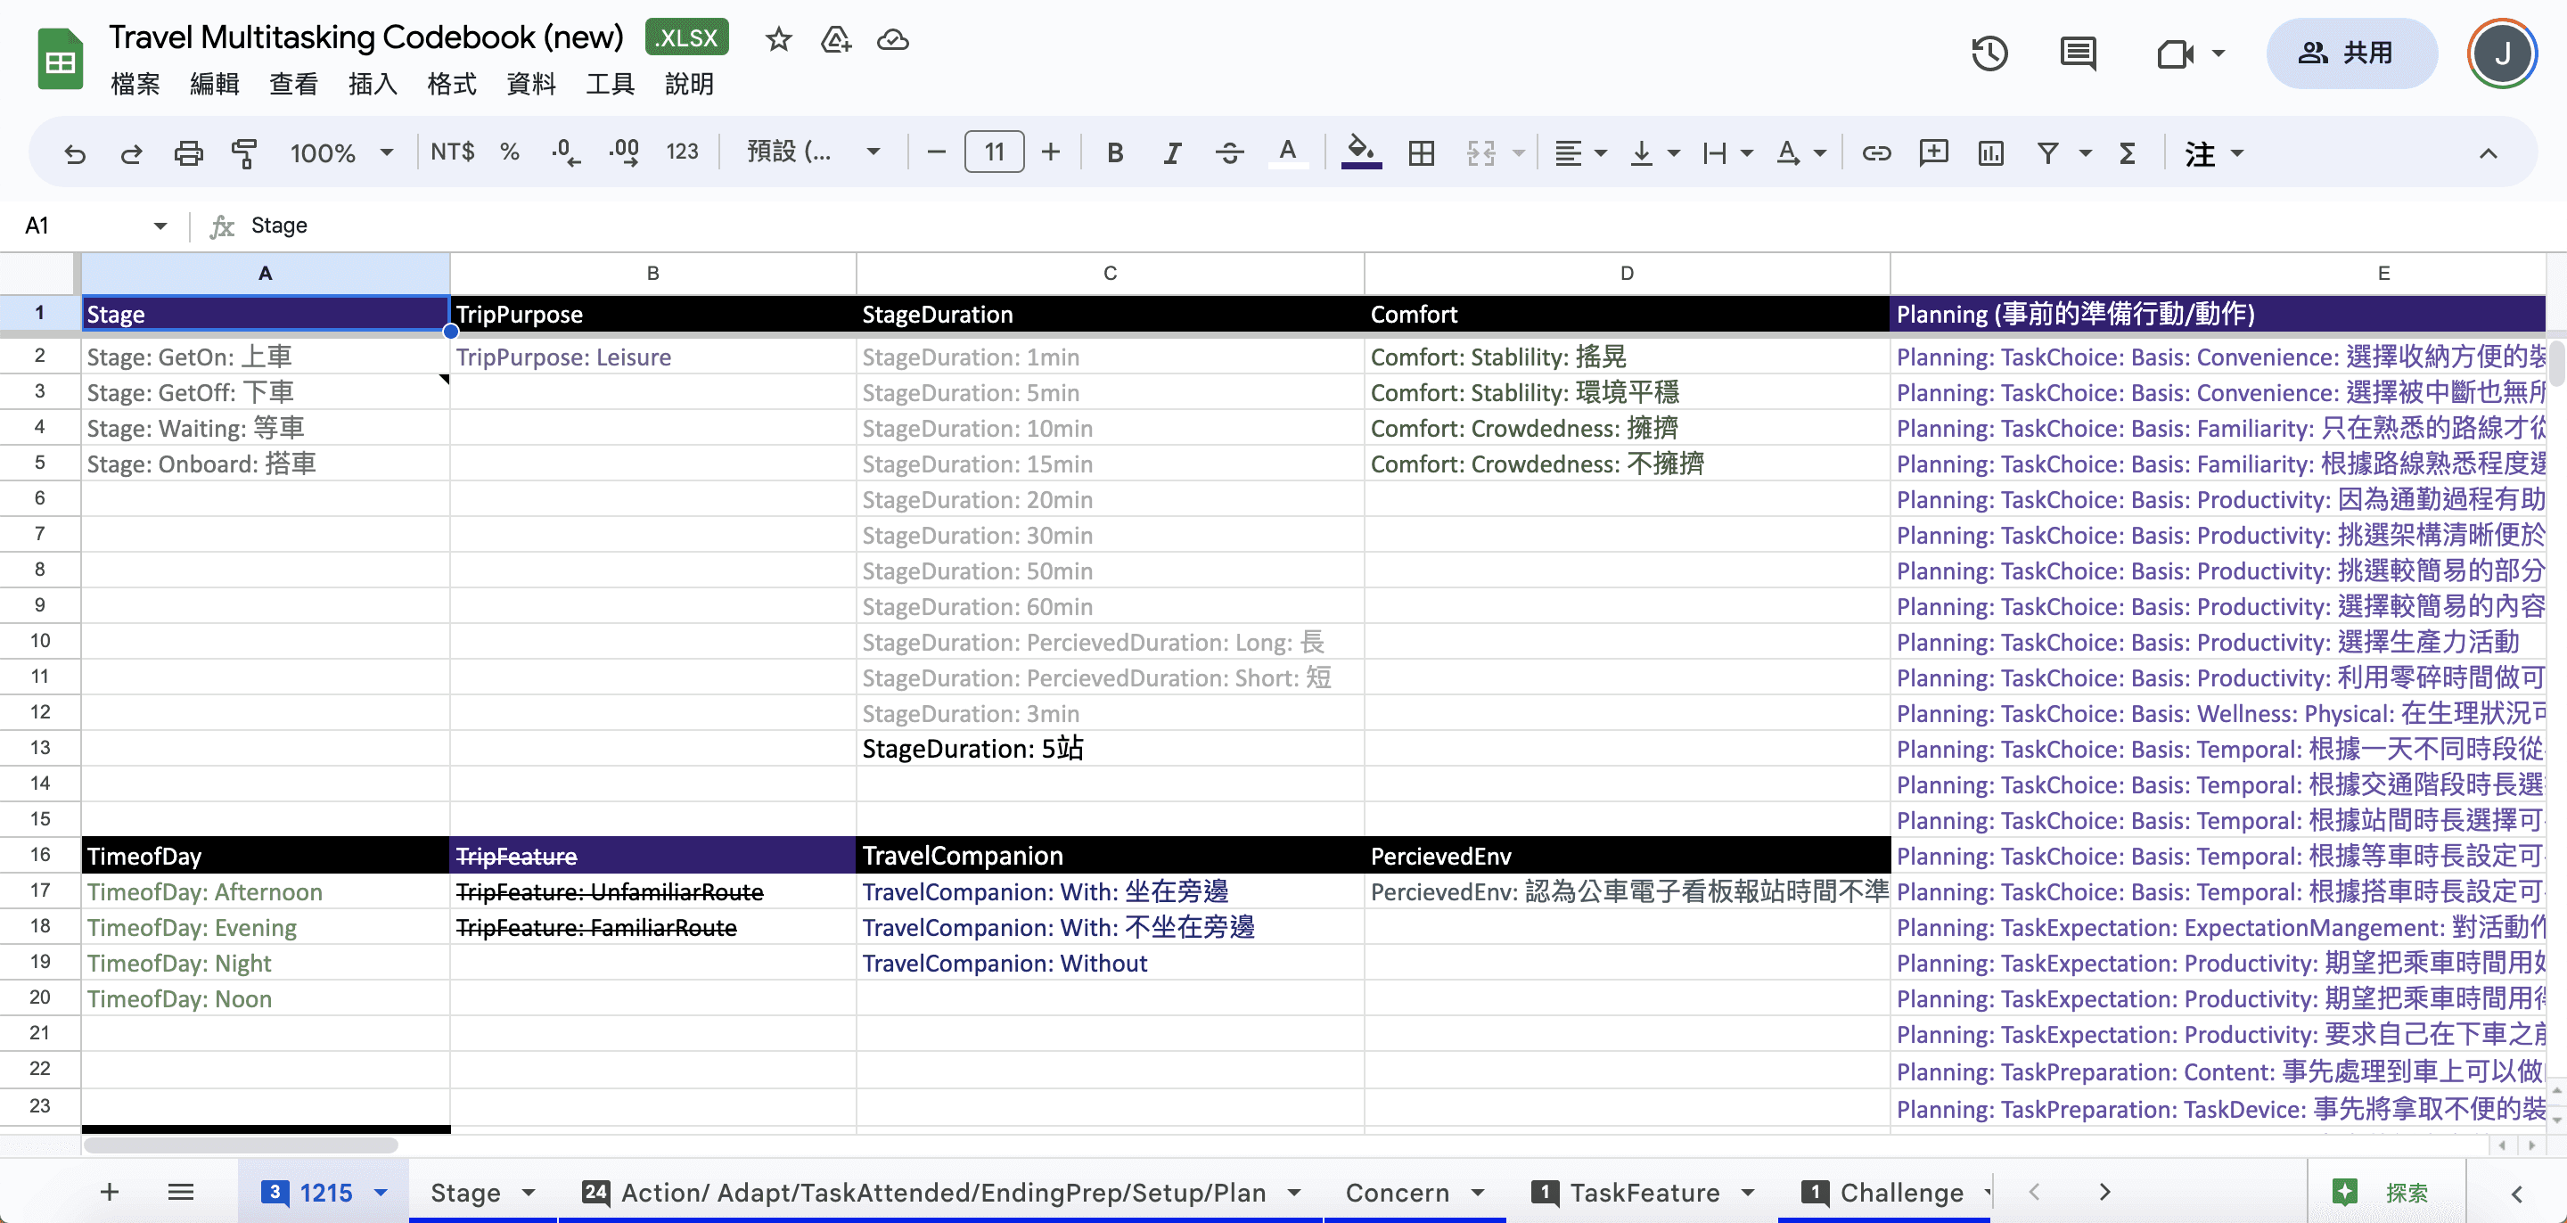Click the insert link icon

tap(1876, 153)
